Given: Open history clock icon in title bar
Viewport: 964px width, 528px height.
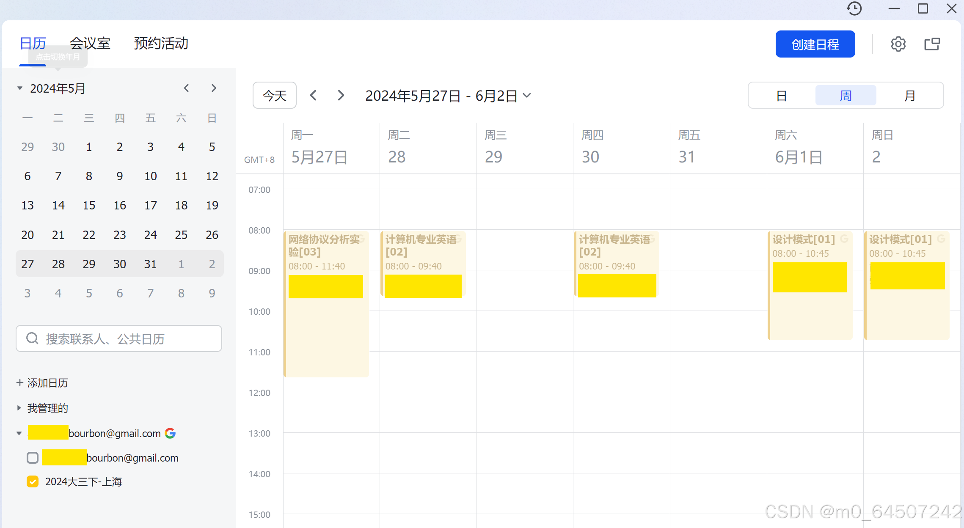Looking at the screenshot, I should (854, 8).
